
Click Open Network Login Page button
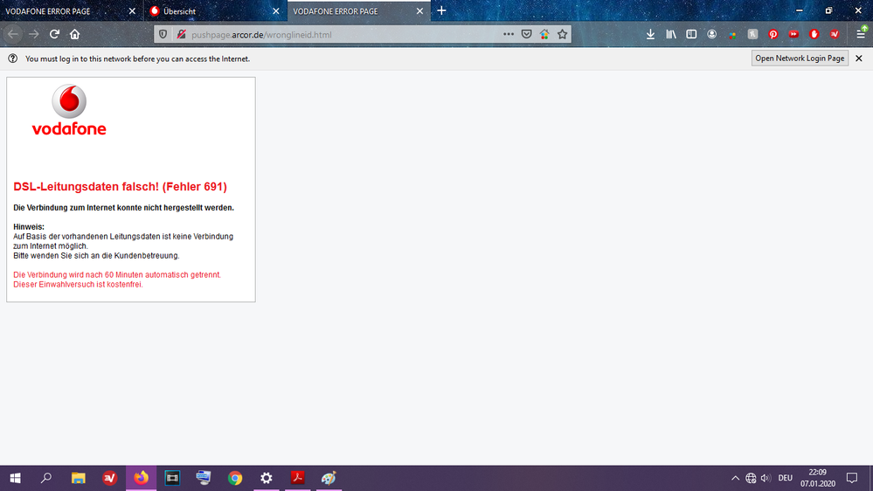[800, 59]
